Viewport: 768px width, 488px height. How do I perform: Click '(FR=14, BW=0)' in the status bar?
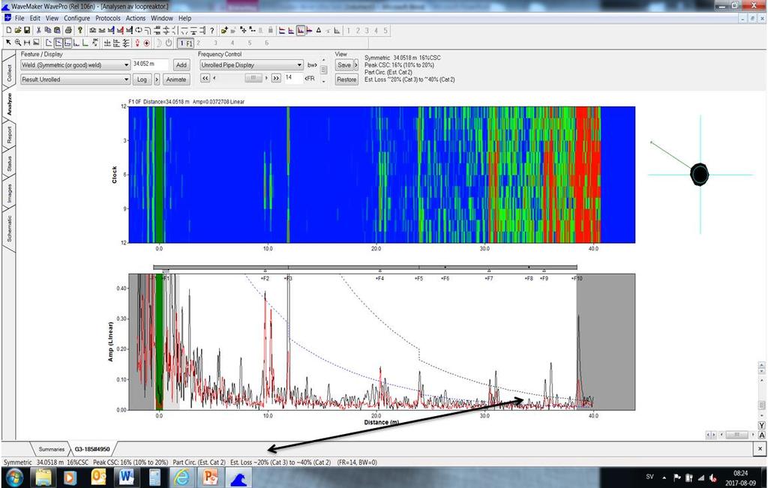coord(358,462)
